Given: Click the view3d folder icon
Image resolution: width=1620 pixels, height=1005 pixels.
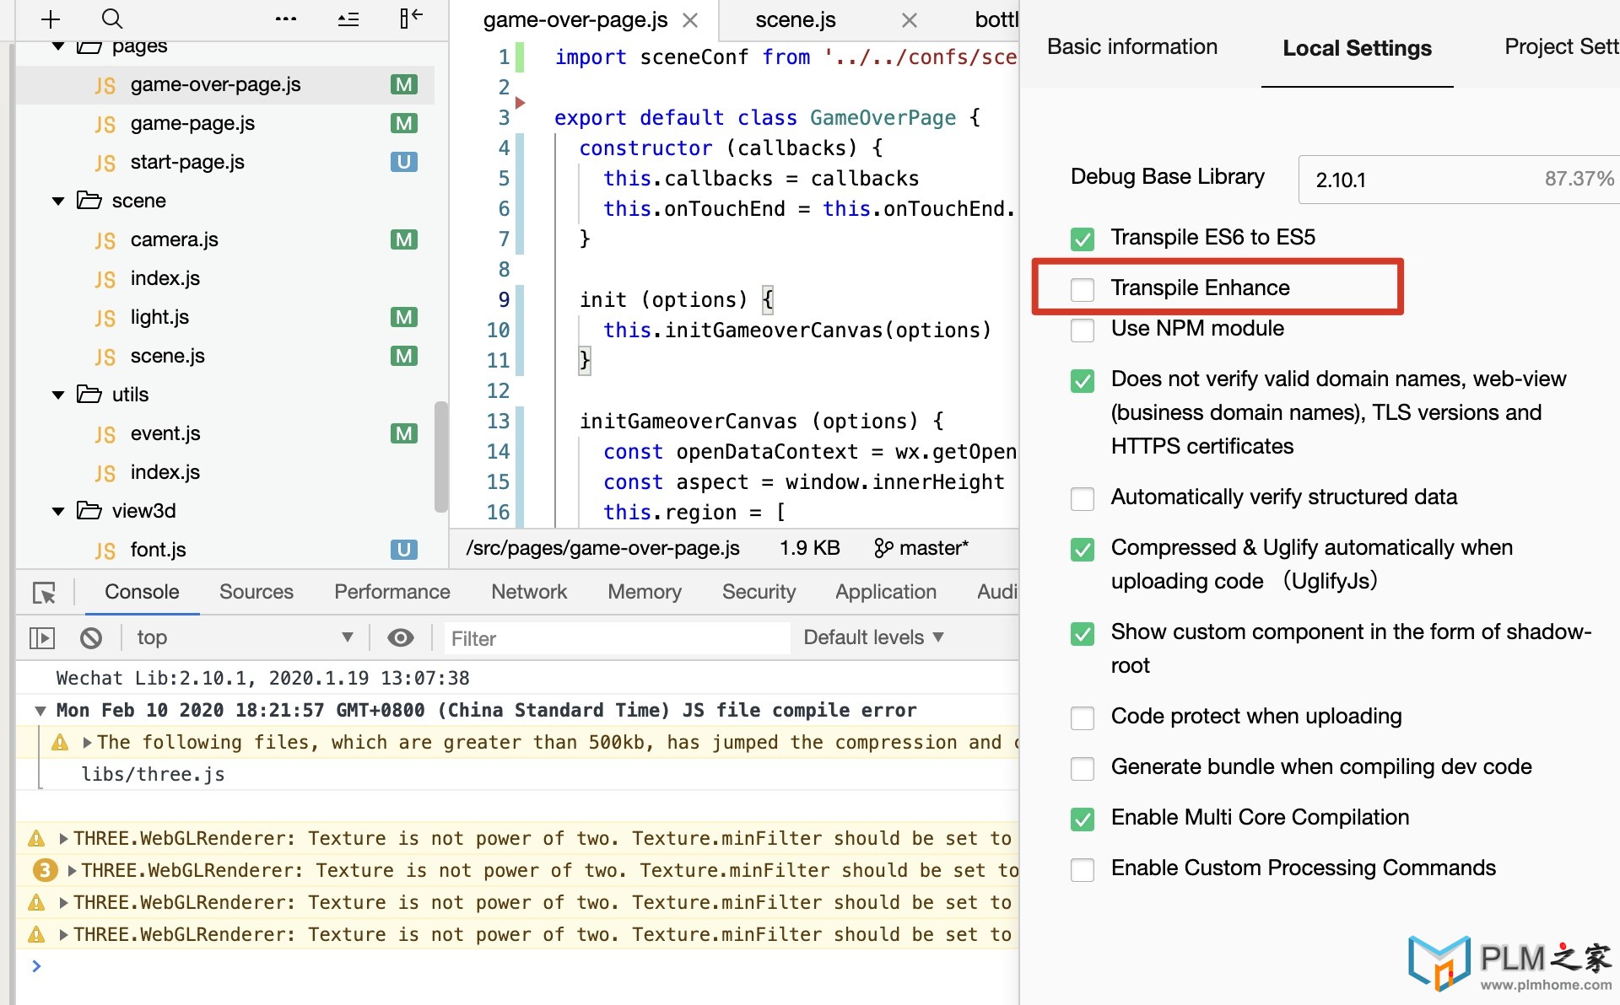Looking at the screenshot, I should pos(89,511).
